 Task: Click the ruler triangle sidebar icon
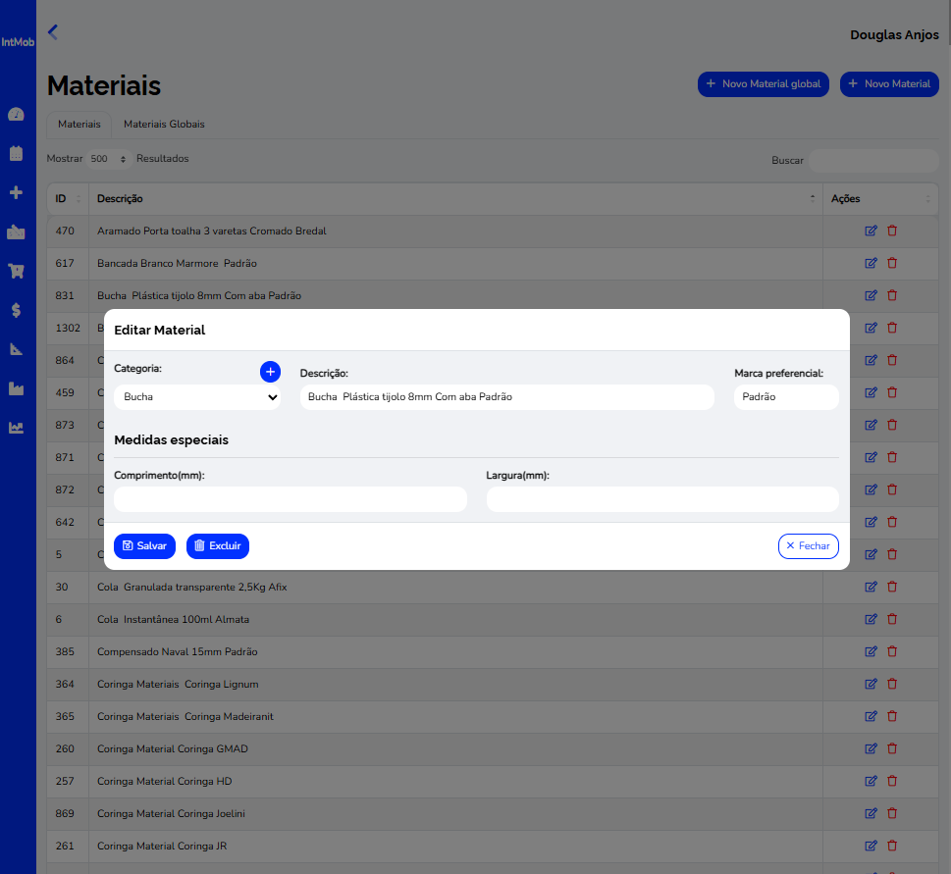tap(16, 349)
